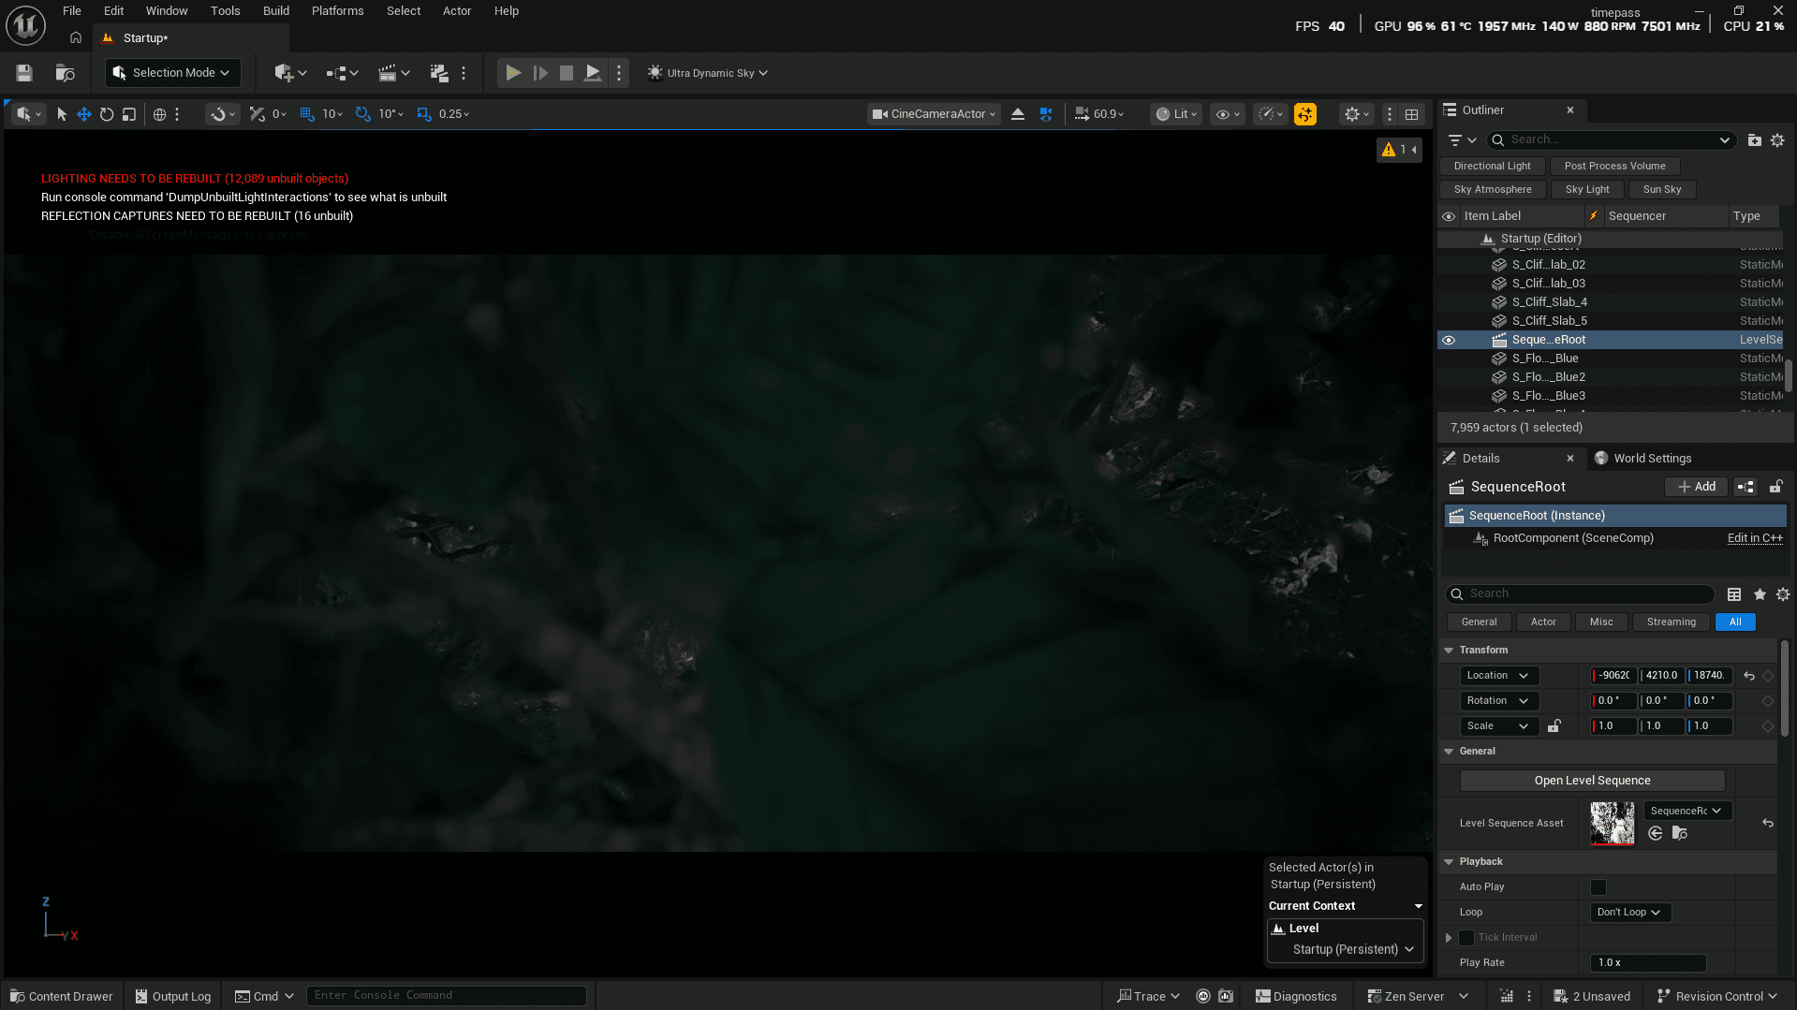Open the Quick Add actor cube icon

[x=290, y=73]
